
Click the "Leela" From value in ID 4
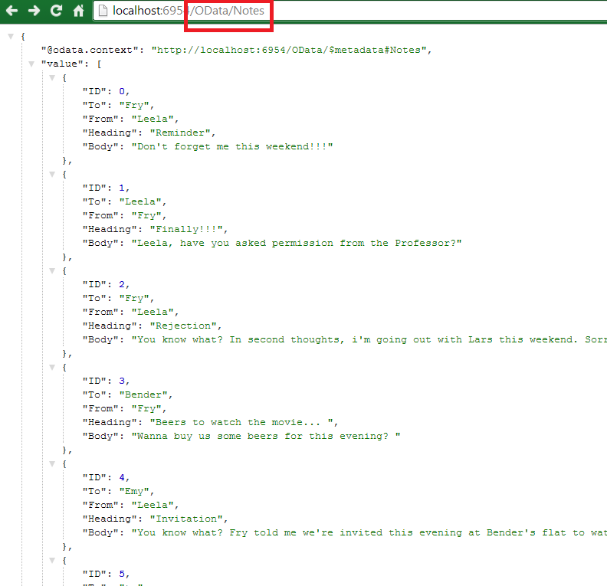pyautogui.click(x=153, y=505)
